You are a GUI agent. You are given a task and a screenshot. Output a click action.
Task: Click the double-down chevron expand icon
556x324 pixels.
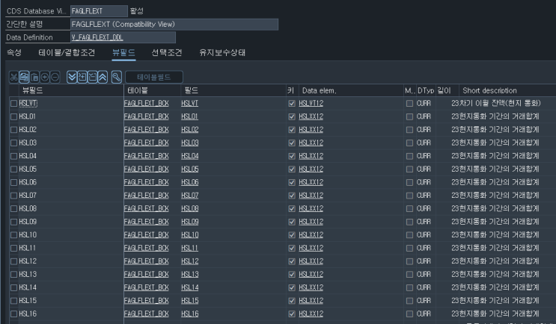pos(72,77)
